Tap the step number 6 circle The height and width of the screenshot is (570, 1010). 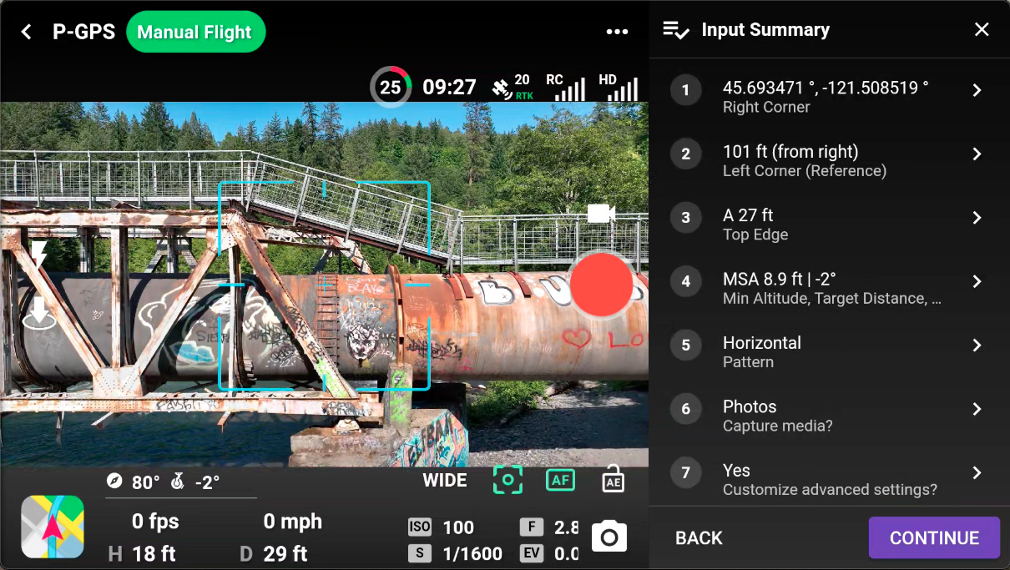coord(686,409)
